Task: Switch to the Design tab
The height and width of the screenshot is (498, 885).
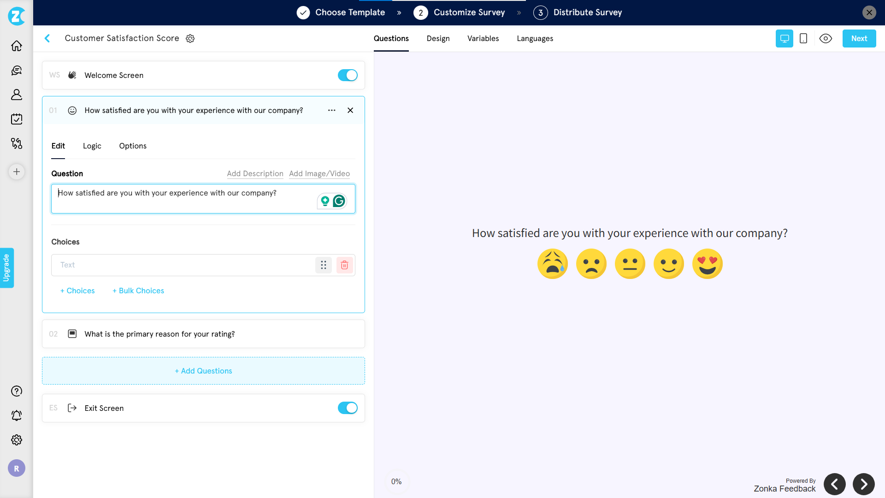Action: pyautogui.click(x=438, y=38)
